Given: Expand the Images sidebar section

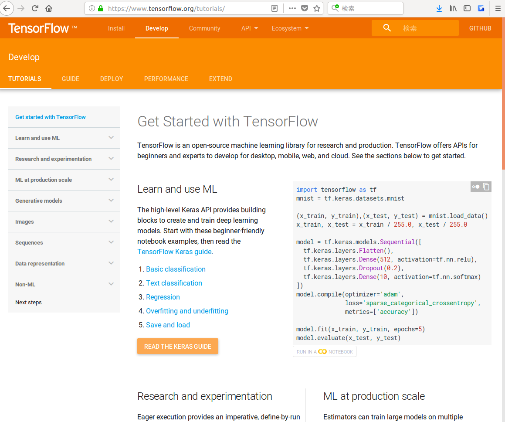Looking at the screenshot, I should (64, 221).
